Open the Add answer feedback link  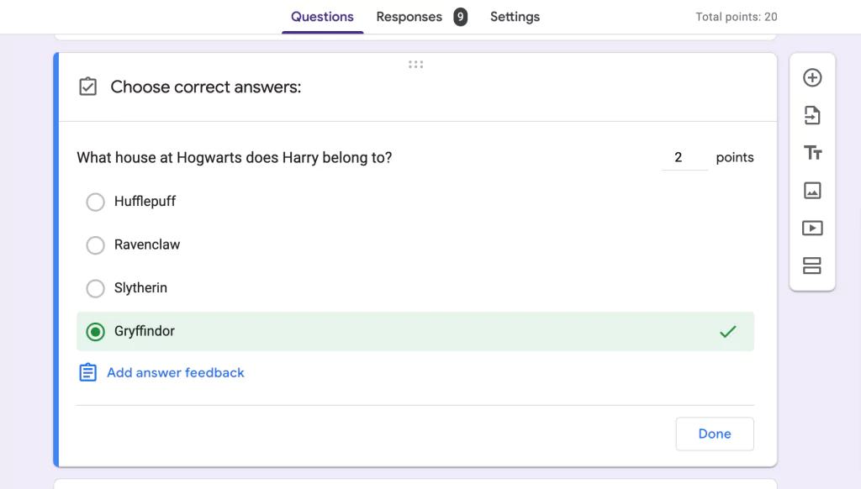tap(175, 371)
